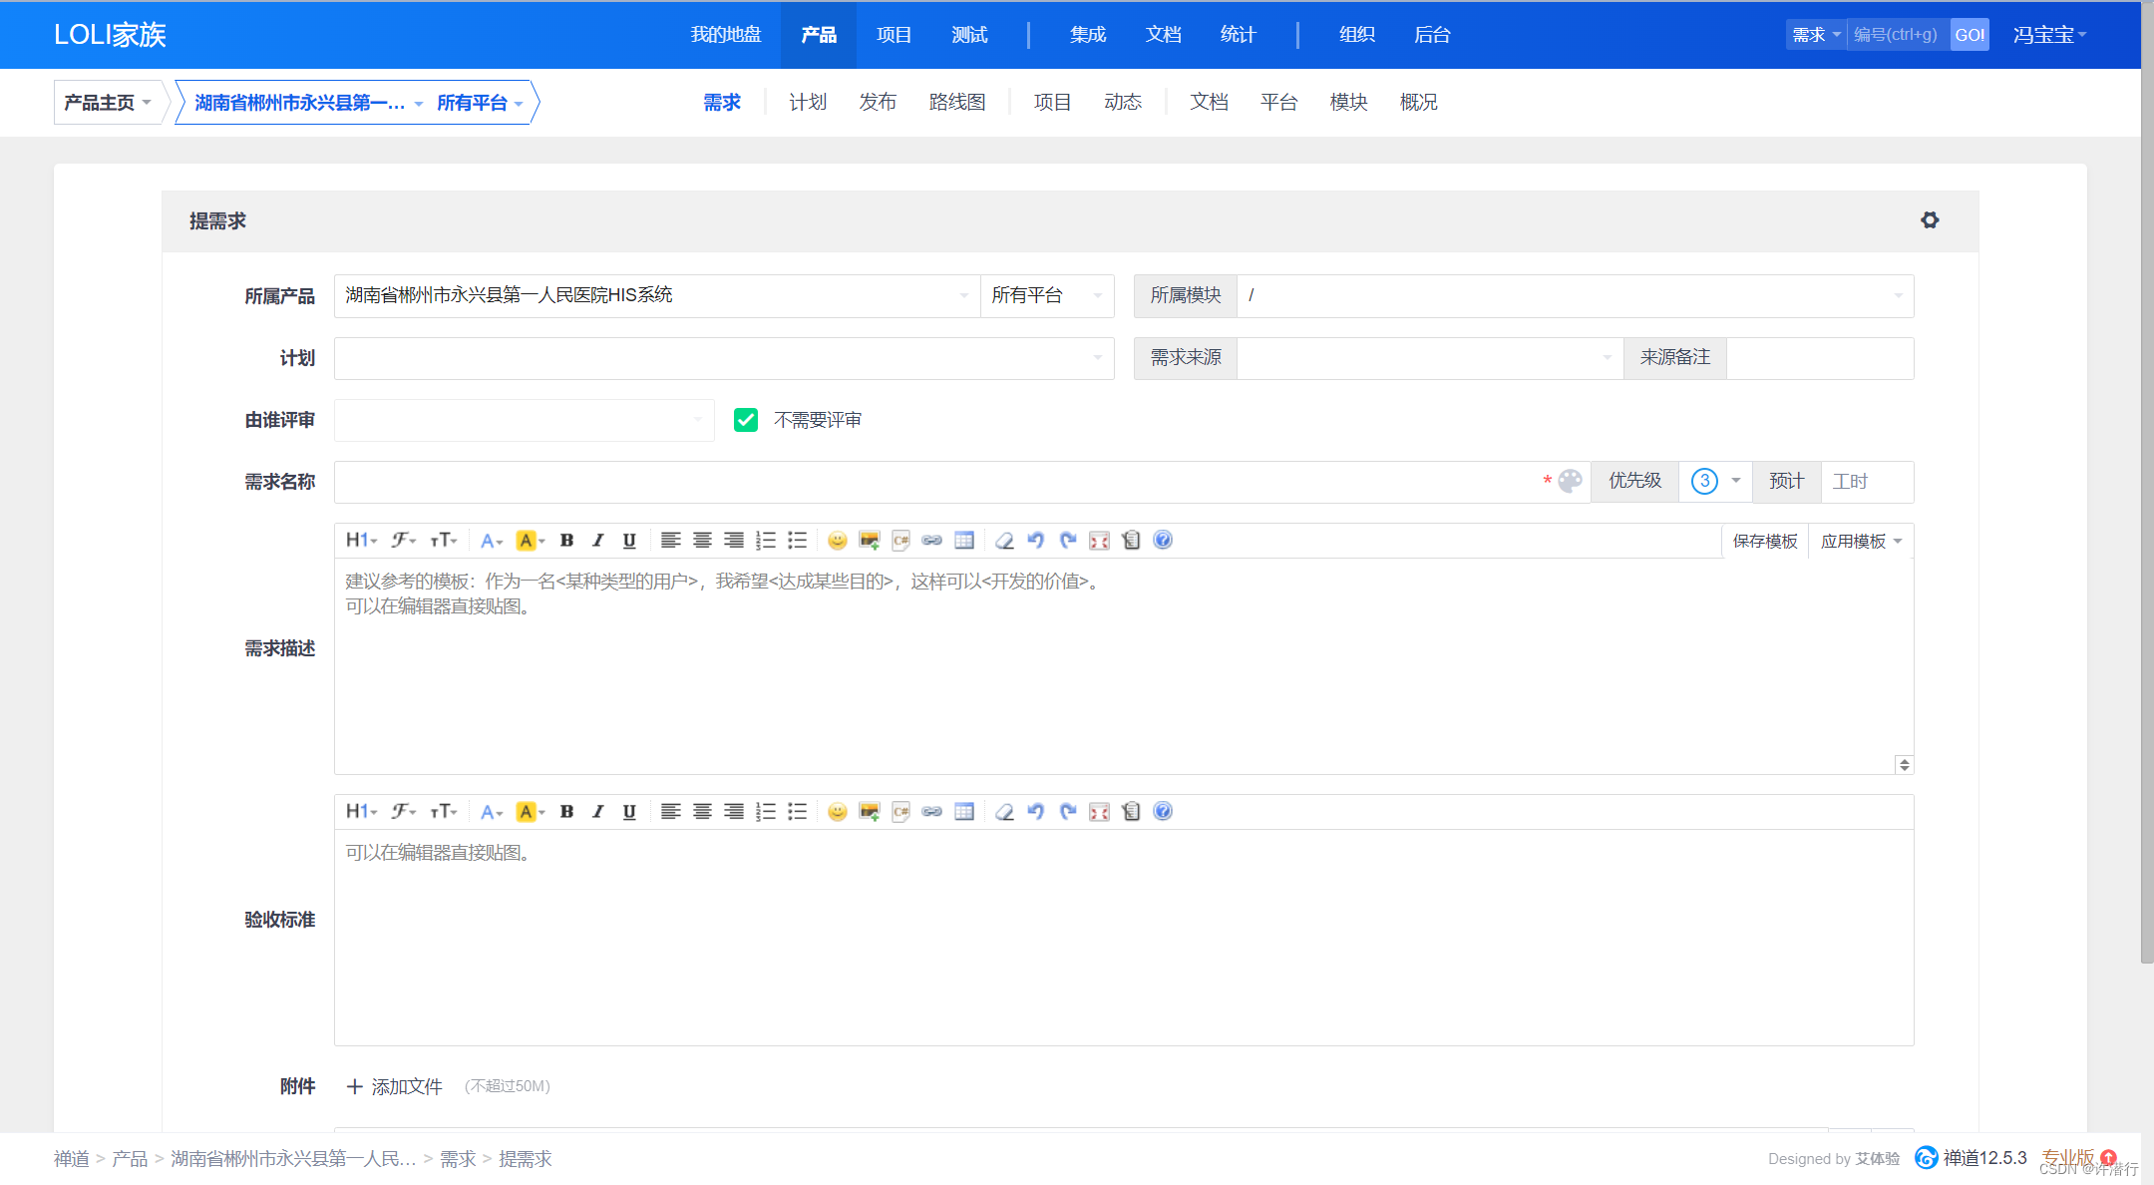Open the 需求来源 source dropdown
This screenshot has width=2154, height=1185.
(x=1430, y=358)
